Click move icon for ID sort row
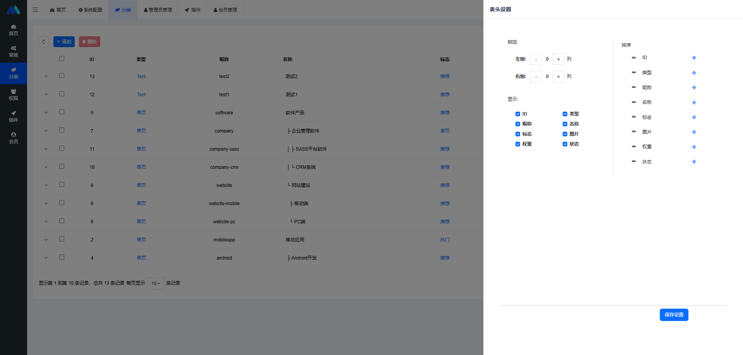The image size is (743, 355). click(694, 58)
